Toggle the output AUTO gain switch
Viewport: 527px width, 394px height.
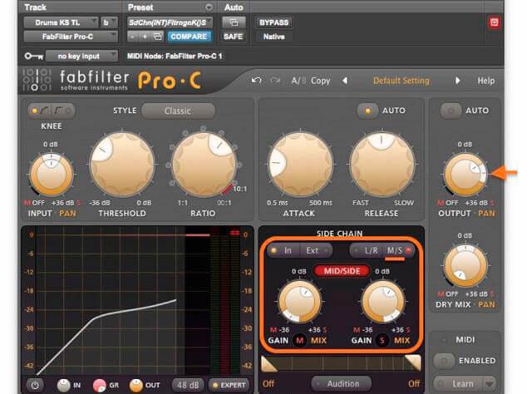(451, 111)
